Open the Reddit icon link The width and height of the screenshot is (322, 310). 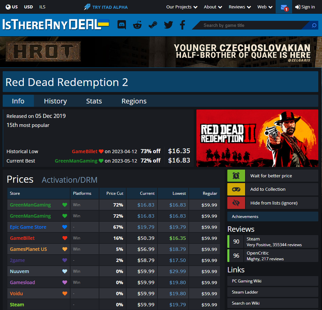(137, 25)
